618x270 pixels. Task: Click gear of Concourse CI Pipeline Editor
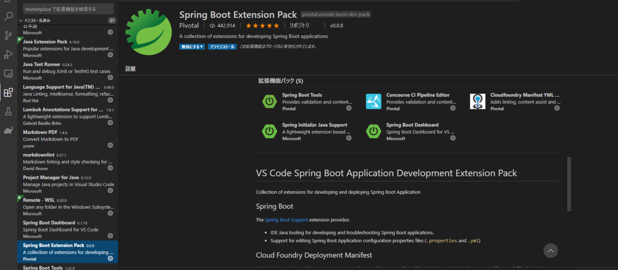coord(453,109)
